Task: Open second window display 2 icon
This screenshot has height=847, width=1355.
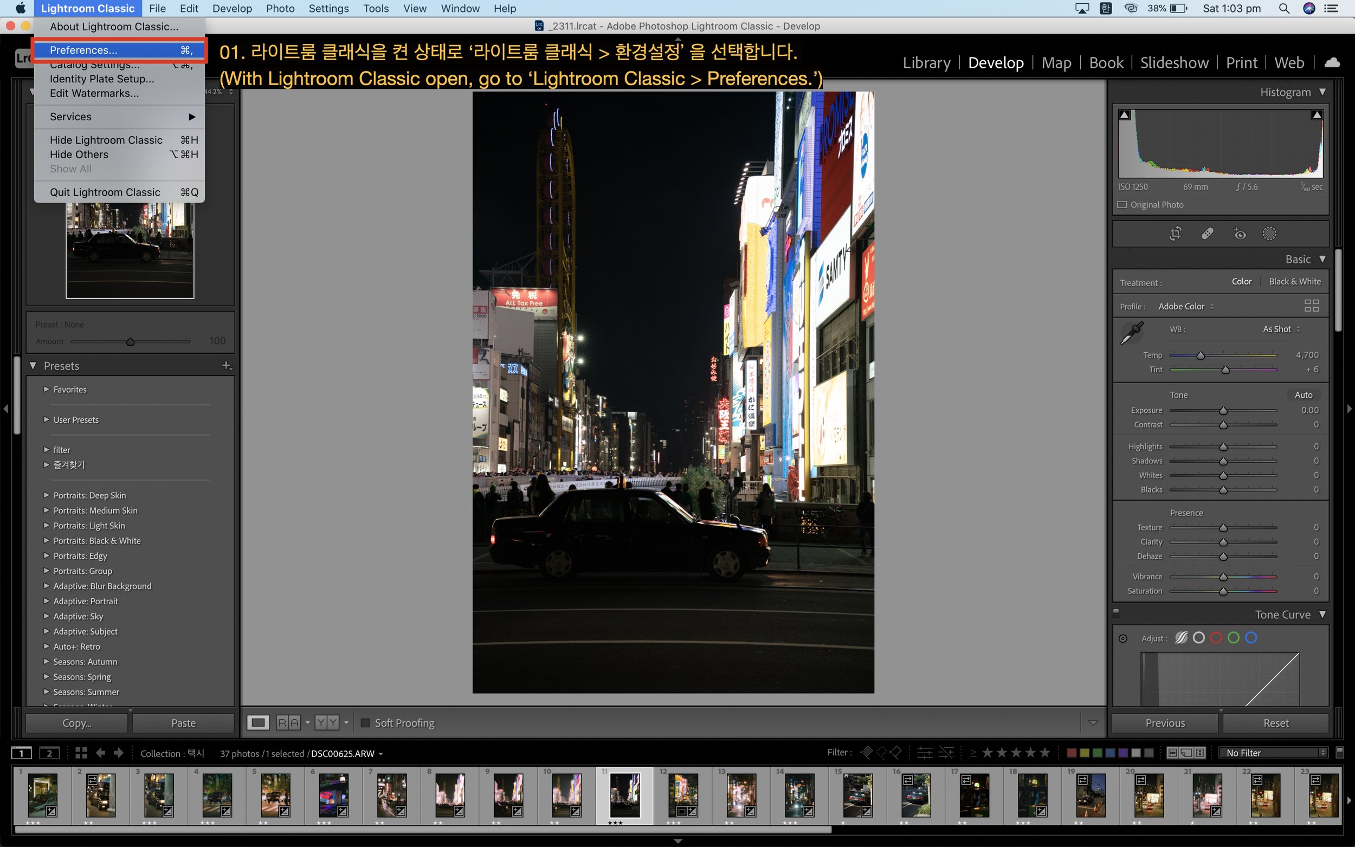Action: [49, 753]
